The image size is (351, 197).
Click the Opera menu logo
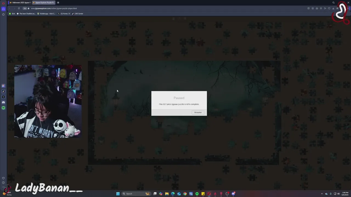coord(3,3)
